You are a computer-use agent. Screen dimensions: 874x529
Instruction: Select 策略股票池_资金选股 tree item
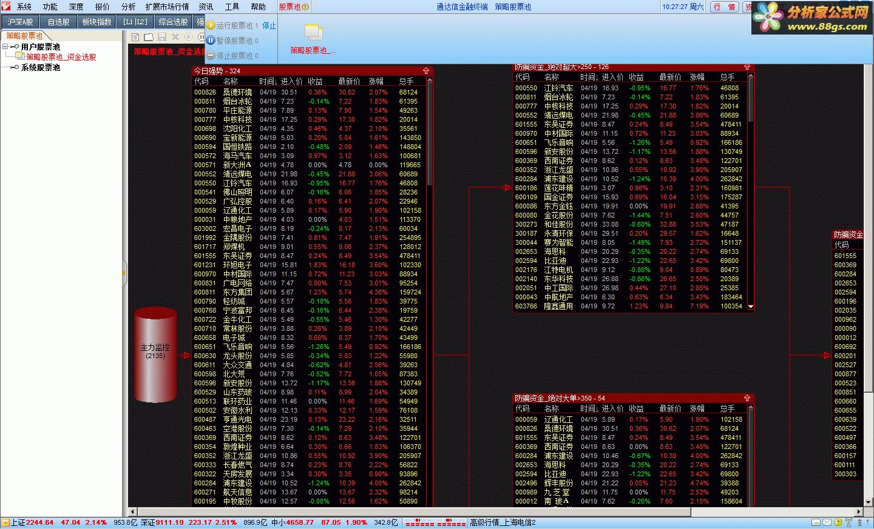tap(61, 57)
